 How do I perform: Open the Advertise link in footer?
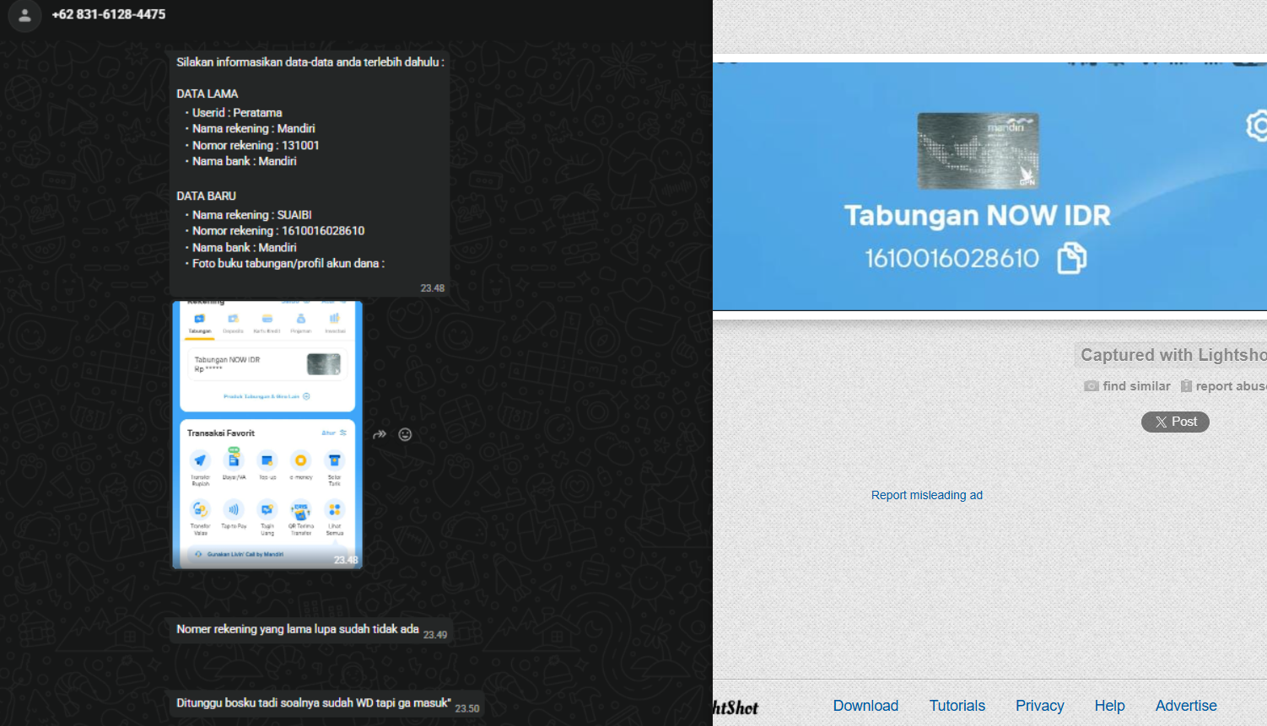1186,706
